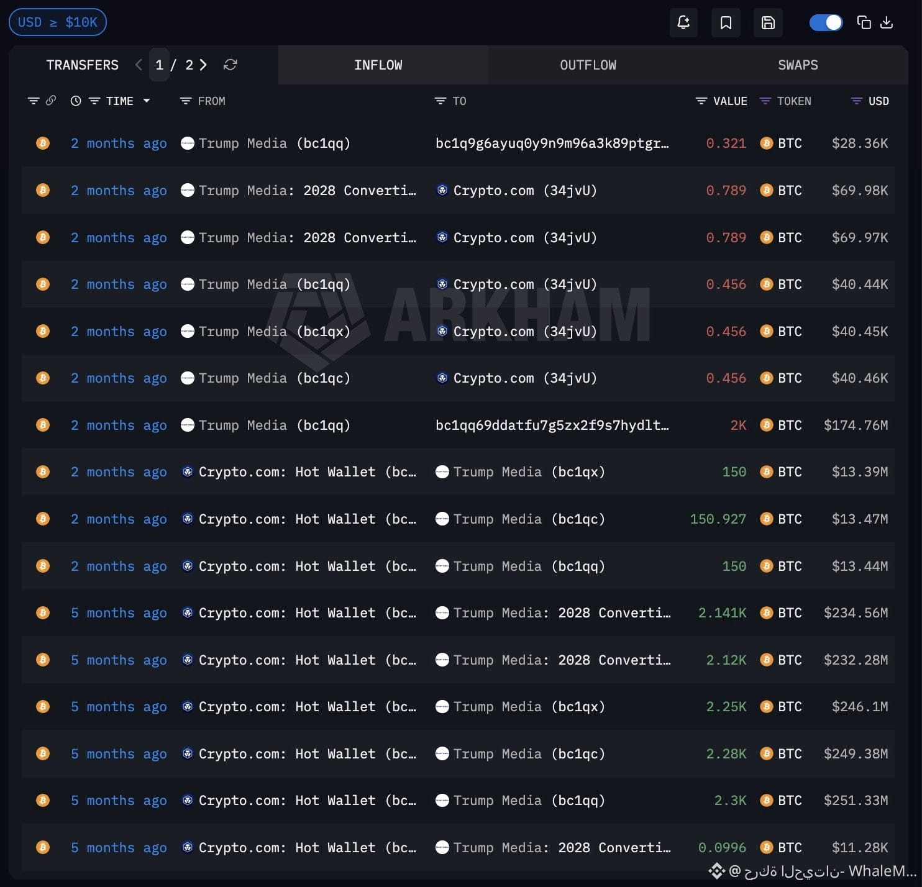Switch off the blue toggle in the toolbar
This screenshot has height=887, width=922.
pyautogui.click(x=826, y=23)
